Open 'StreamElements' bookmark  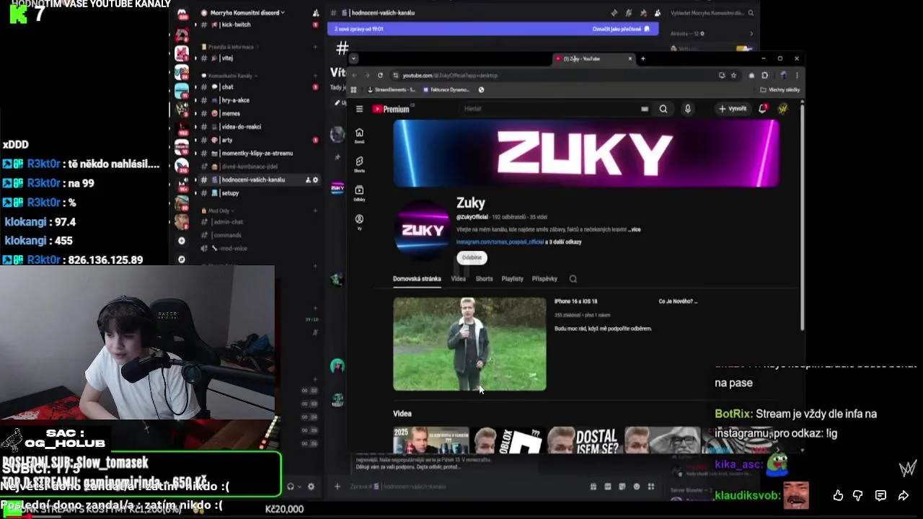(x=392, y=90)
